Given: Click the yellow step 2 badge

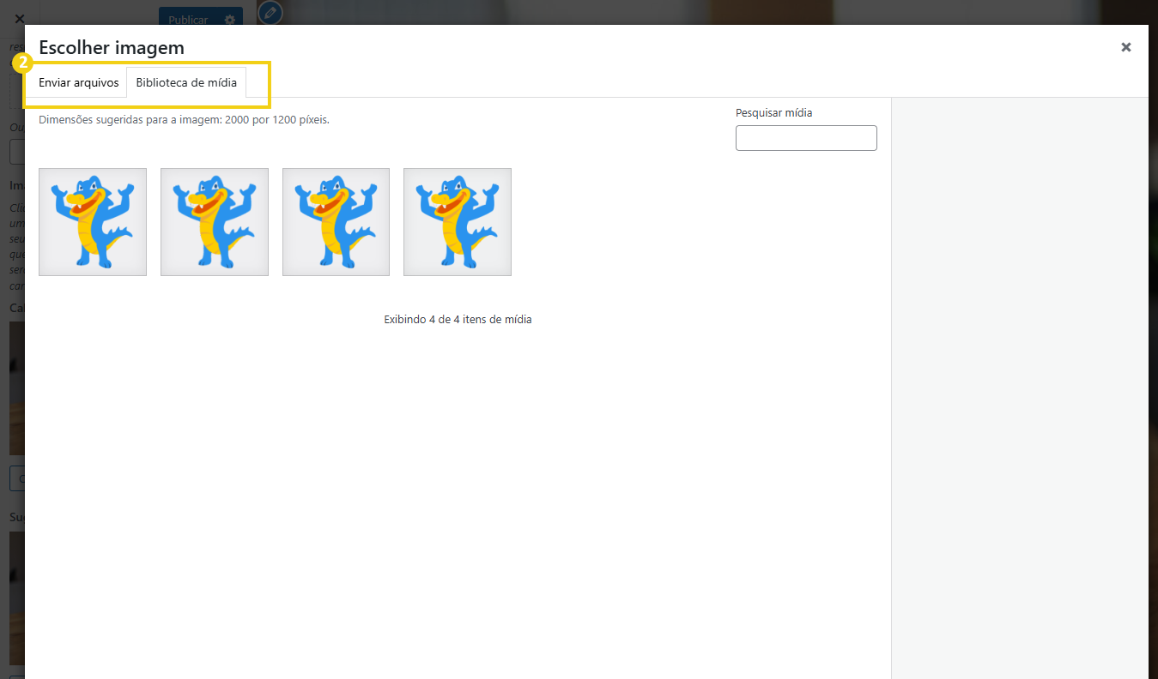Looking at the screenshot, I should [x=25, y=63].
